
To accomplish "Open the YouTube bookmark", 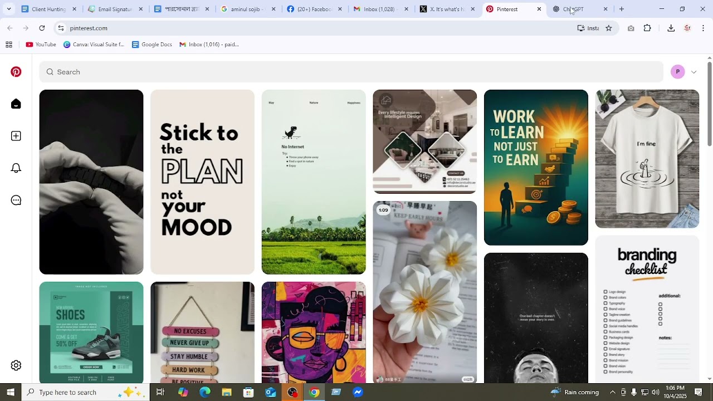I will [x=41, y=45].
